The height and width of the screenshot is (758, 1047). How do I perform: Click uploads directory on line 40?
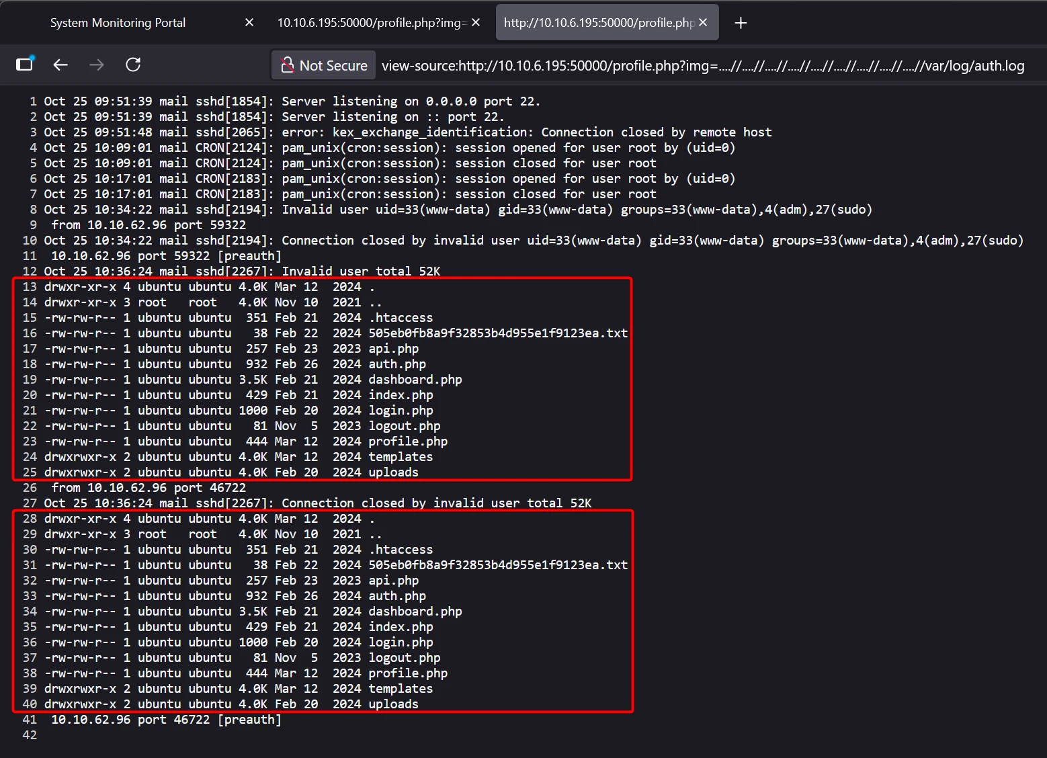[393, 704]
